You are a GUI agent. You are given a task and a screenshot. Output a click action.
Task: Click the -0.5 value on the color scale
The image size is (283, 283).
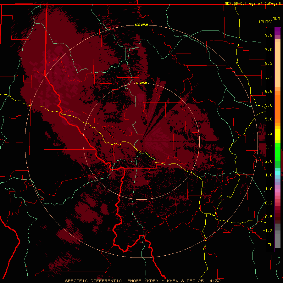click(268, 217)
